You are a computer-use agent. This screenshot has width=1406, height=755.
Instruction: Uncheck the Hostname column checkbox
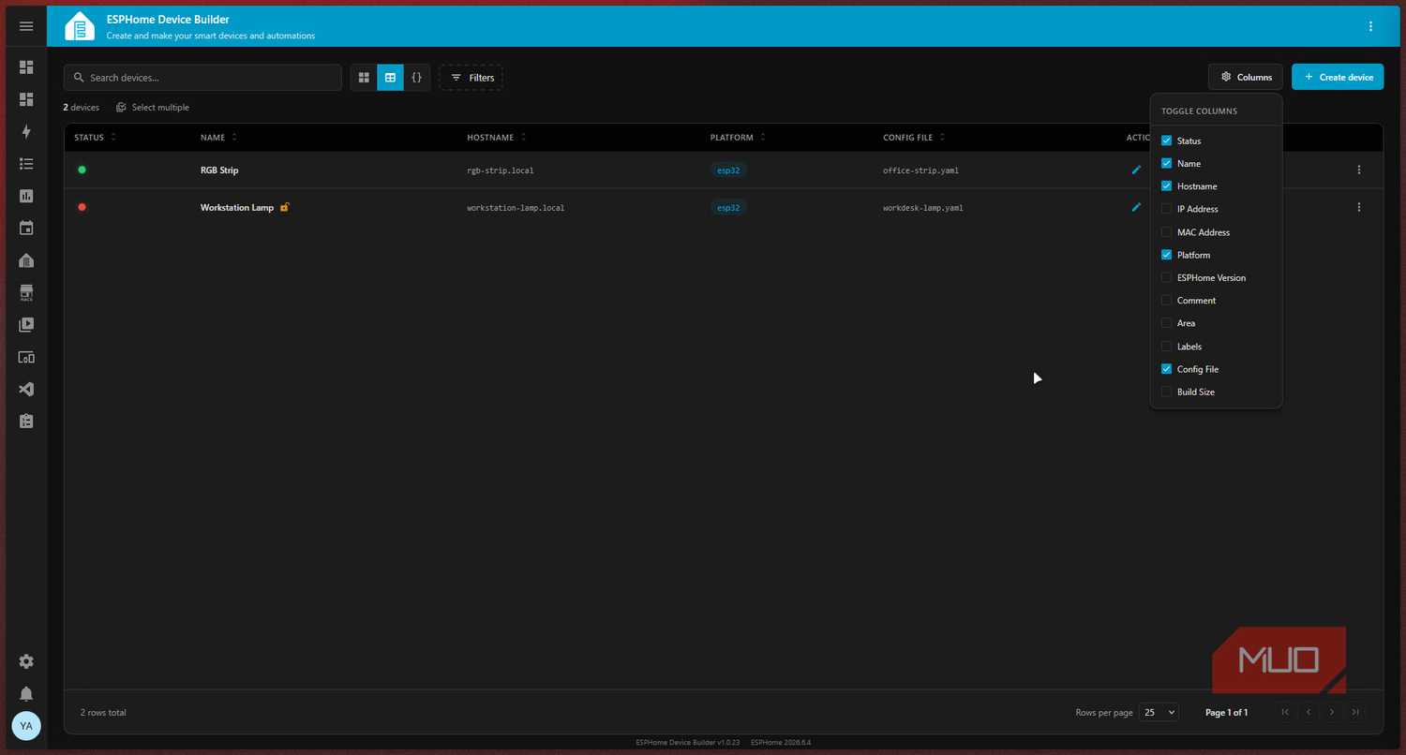click(1167, 186)
